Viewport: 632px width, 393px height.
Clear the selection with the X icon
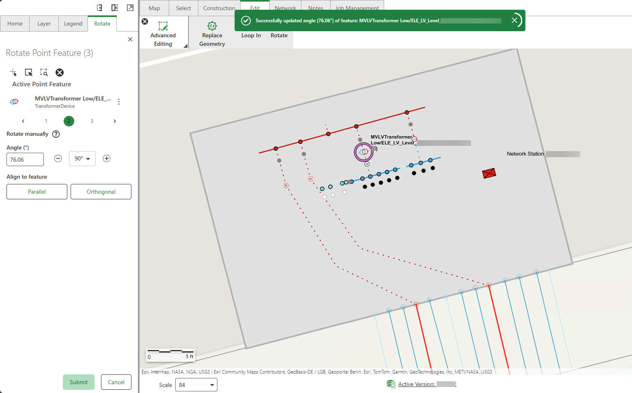[x=60, y=73]
